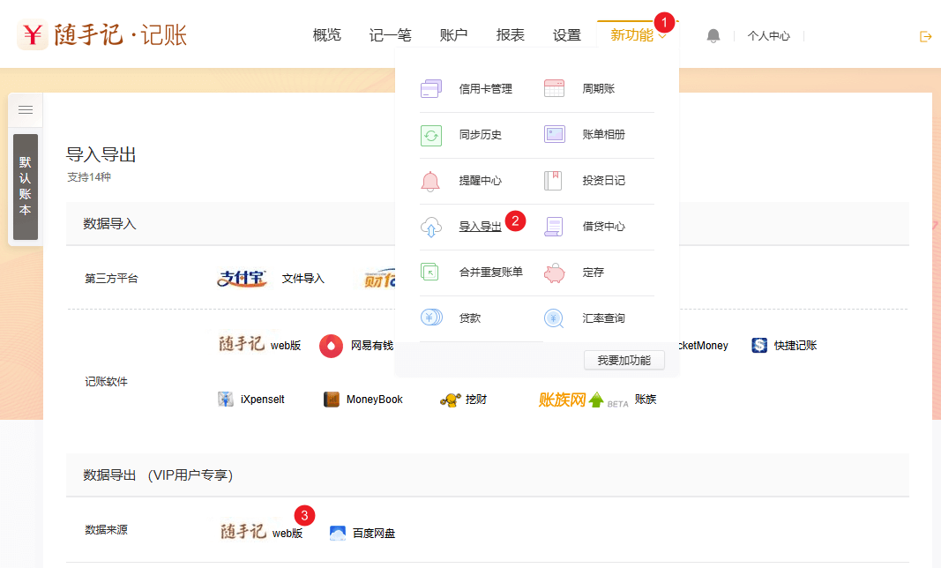This screenshot has height=568, width=941.
Task: Open the credit card management icon
Action: 431,88
